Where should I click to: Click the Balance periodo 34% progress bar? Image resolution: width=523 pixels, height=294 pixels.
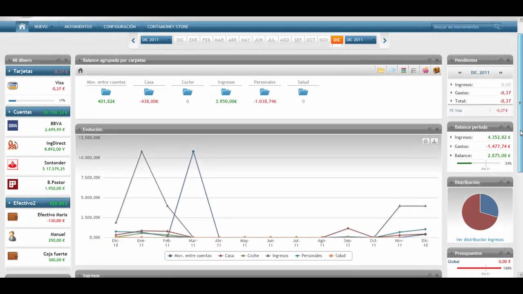pos(479,163)
